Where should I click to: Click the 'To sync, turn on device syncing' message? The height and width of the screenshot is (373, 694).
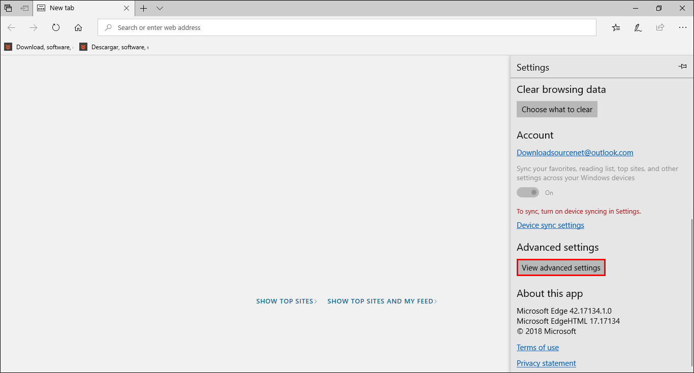(579, 211)
